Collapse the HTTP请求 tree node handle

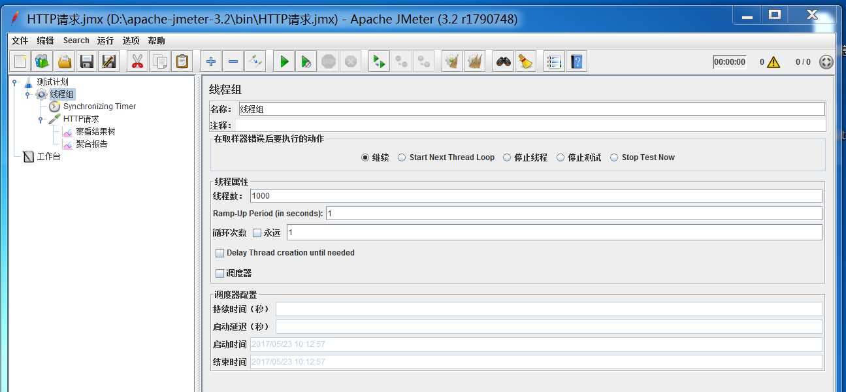pos(41,120)
